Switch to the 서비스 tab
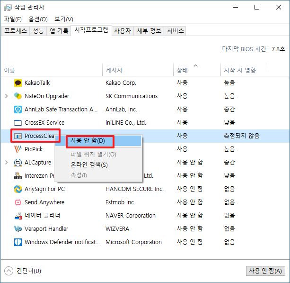290x283 pixels. 176,31
